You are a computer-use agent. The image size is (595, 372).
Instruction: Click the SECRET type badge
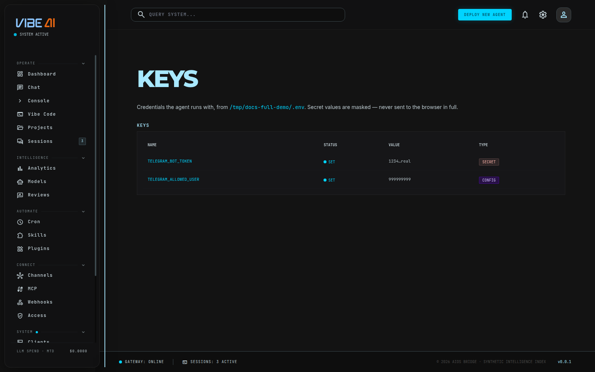pos(489,162)
